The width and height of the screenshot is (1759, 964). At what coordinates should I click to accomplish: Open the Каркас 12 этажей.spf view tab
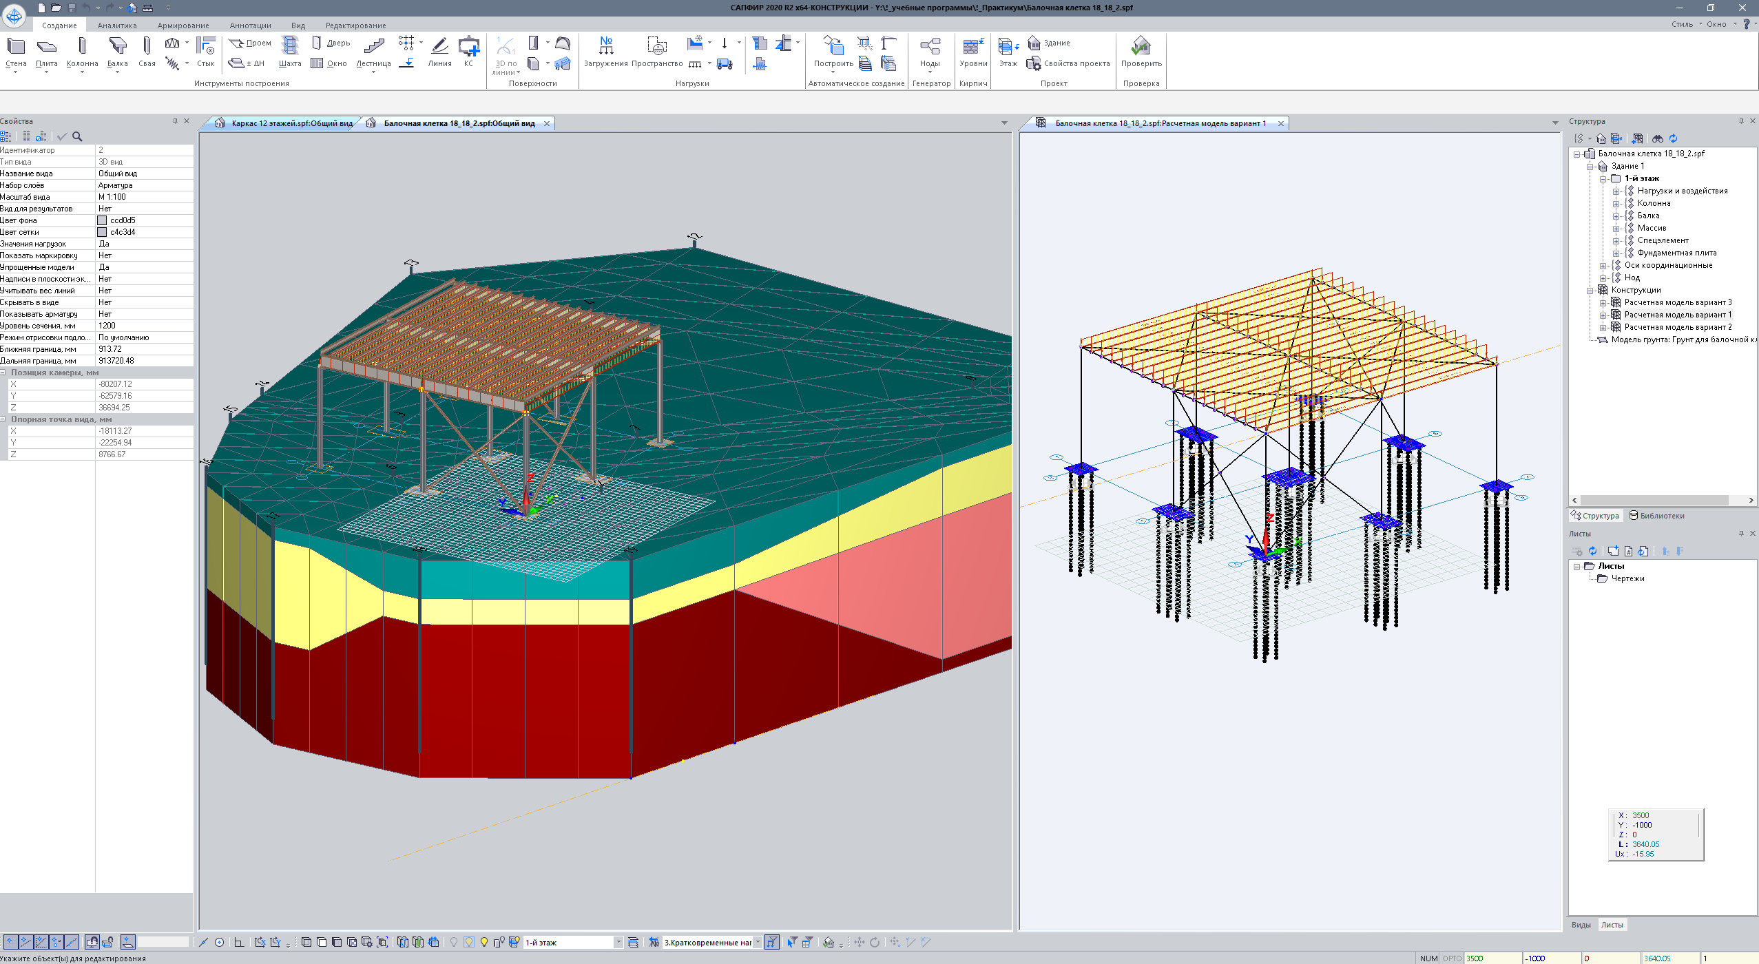click(284, 123)
